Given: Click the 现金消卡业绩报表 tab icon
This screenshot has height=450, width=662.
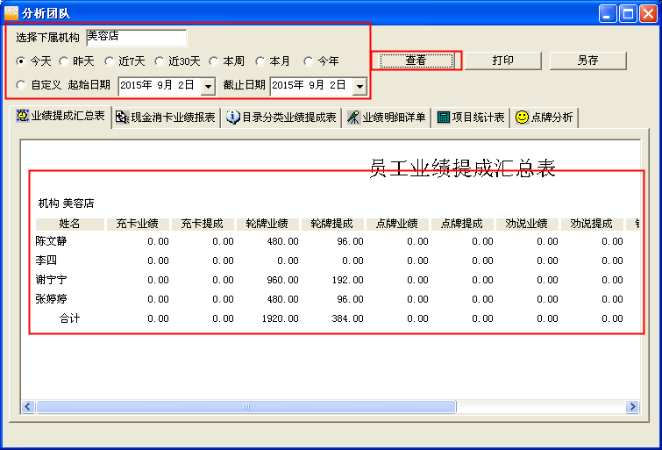Looking at the screenshot, I should pos(122,117).
